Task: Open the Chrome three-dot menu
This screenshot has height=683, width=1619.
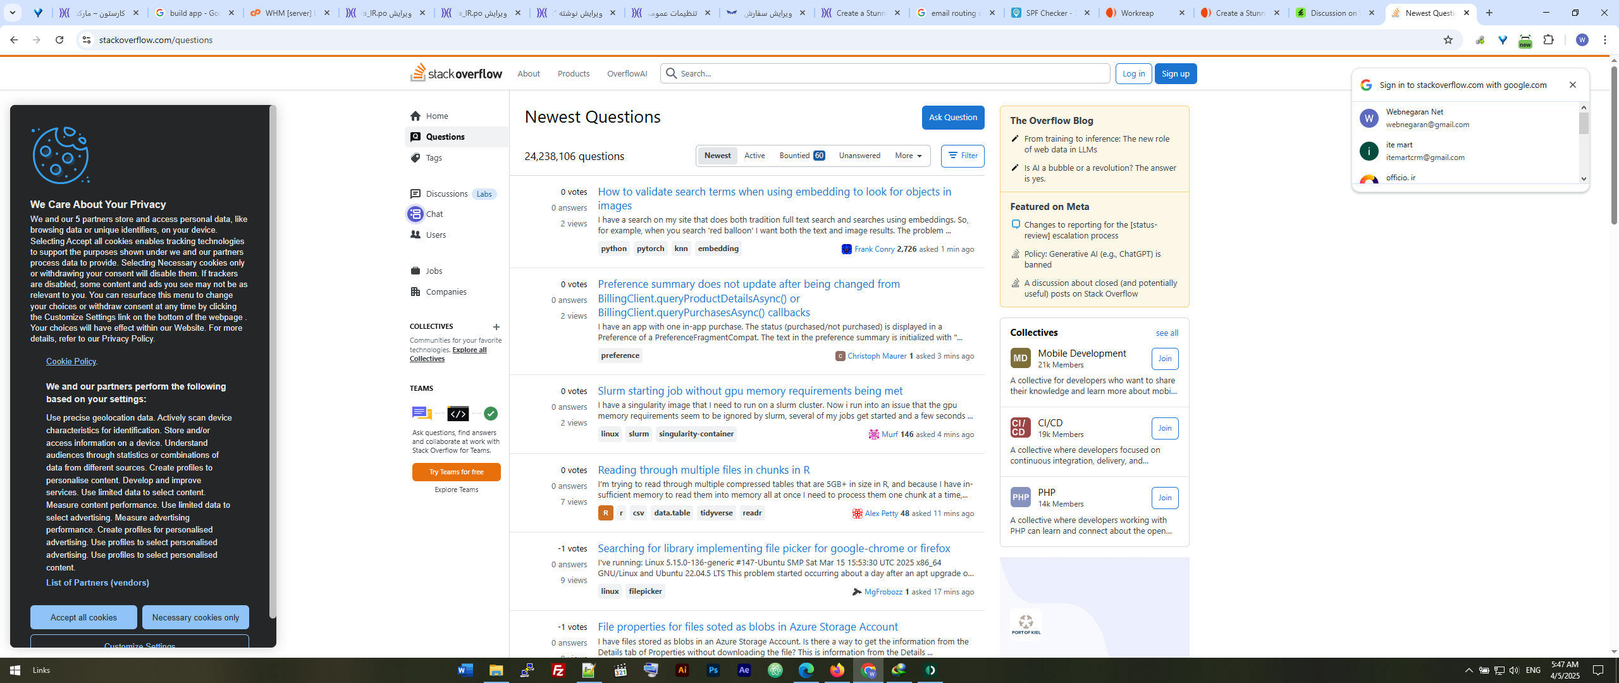Action: point(1605,40)
